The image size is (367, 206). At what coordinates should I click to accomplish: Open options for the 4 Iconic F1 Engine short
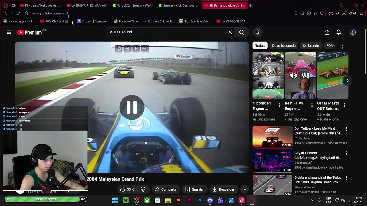(x=280, y=105)
